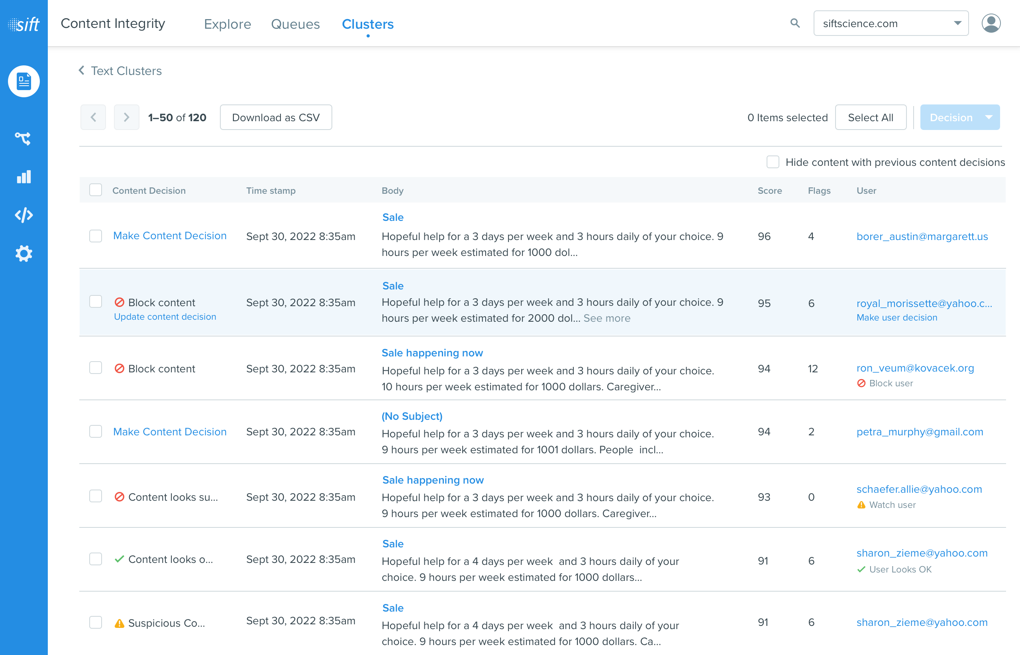Go to previous page arrow
Image resolution: width=1020 pixels, height=655 pixels.
[94, 117]
